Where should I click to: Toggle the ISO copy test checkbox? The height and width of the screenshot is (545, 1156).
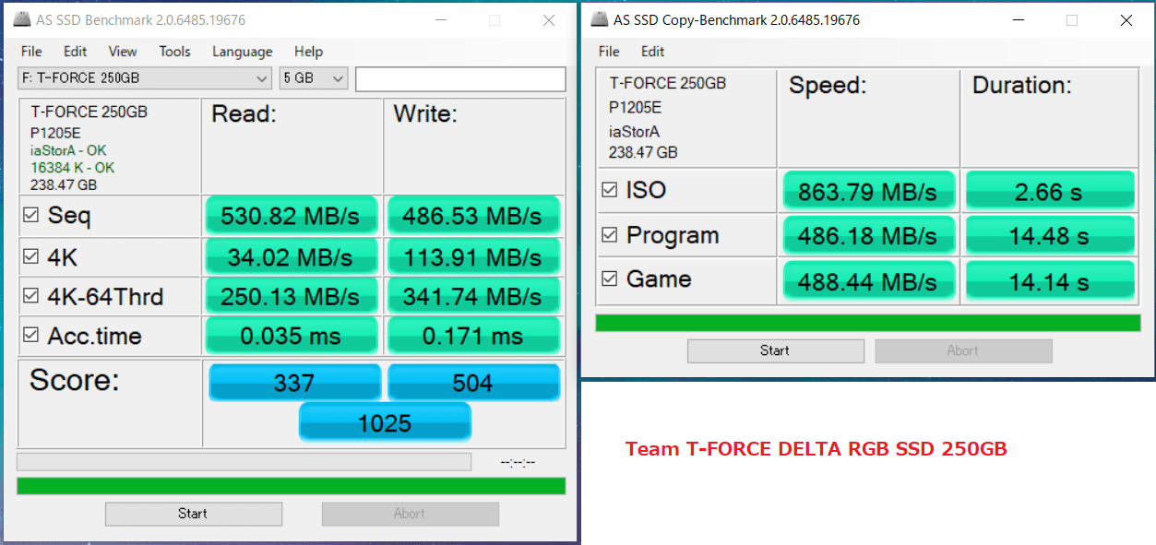(609, 190)
